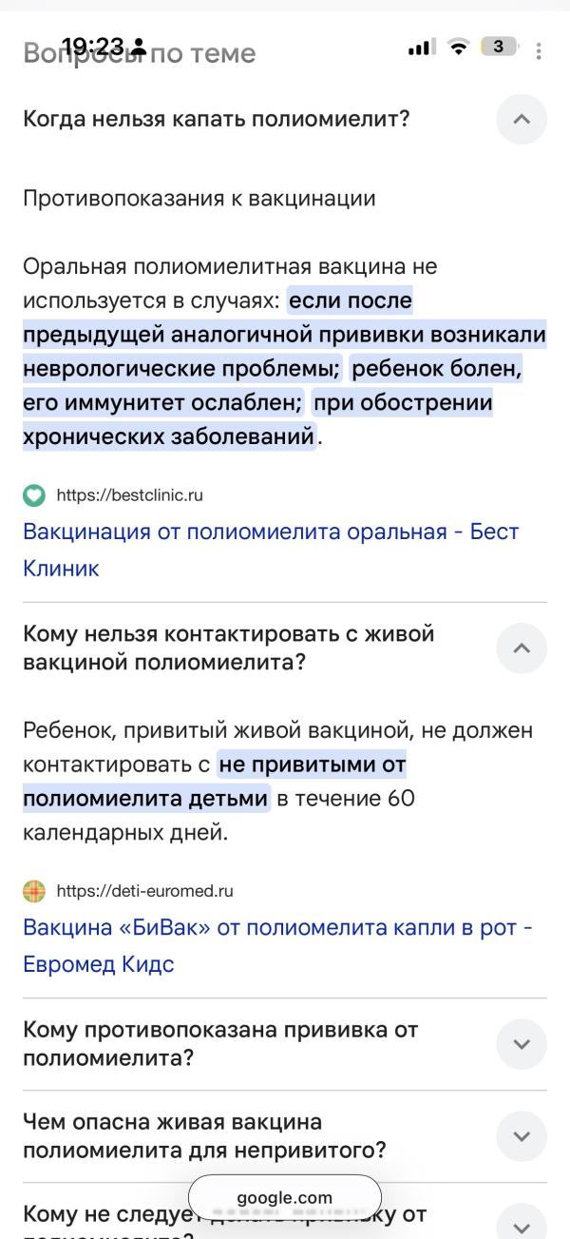Open the three-dot overflow menu
Screen dimensions: 570x1239
[x=539, y=50]
